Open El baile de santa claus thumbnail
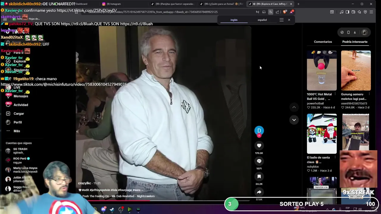Viewport: 381px width, 214px height. tap(322, 133)
